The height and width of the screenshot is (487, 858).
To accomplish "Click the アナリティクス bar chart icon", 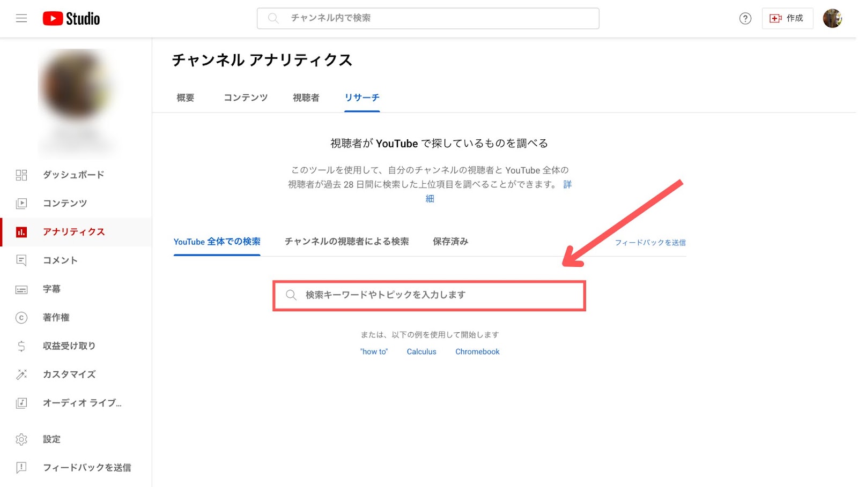I will 21,232.
